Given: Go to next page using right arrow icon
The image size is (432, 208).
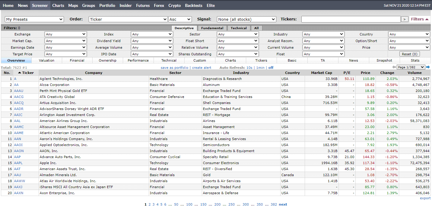Looking at the screenshot, I should (x=428, y=67).
